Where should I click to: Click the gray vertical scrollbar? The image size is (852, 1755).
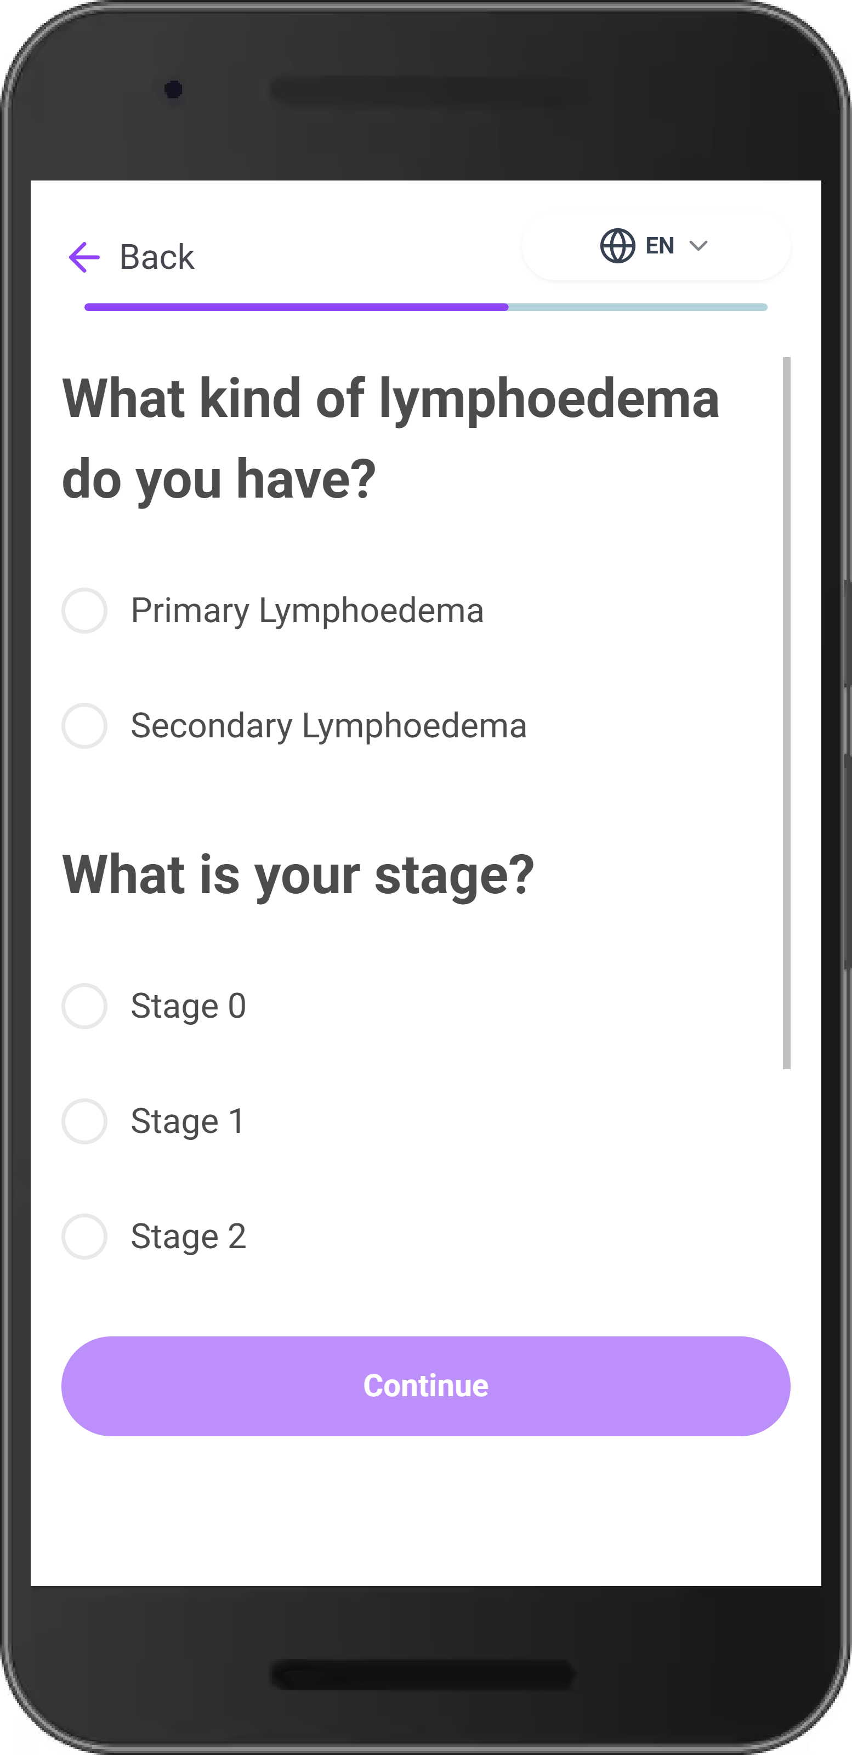[x=787, y=713]
